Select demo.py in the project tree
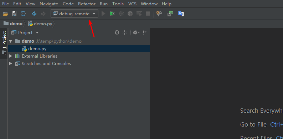 (79, 49)
